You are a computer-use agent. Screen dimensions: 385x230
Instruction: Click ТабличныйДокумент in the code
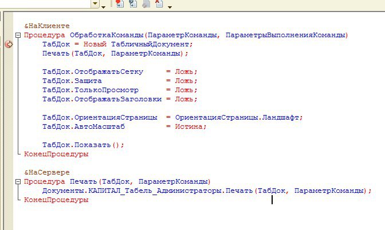coord(150,45)
